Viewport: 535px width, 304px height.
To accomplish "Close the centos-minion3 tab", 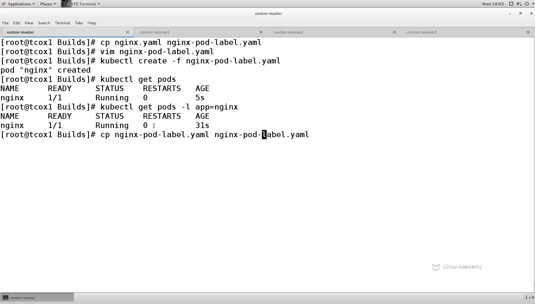I will coord(528,32).
